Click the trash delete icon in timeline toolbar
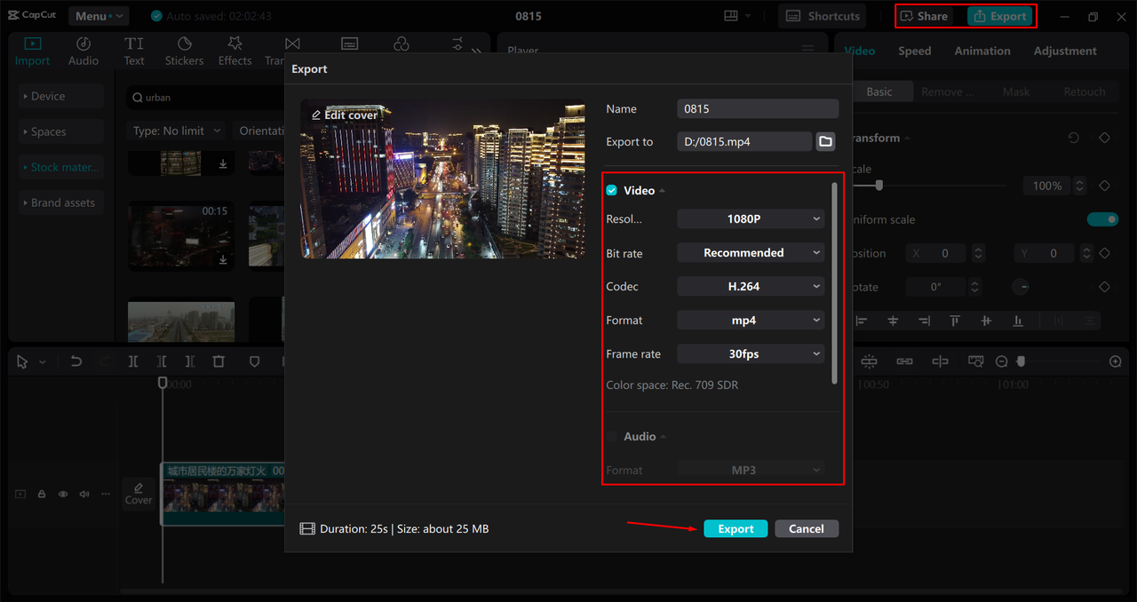The image size is (1137, 602). tap(219, 361)
